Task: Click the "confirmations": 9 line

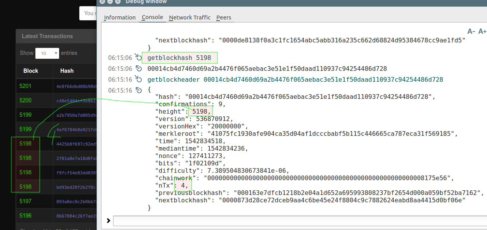Action: click(190, 104)
